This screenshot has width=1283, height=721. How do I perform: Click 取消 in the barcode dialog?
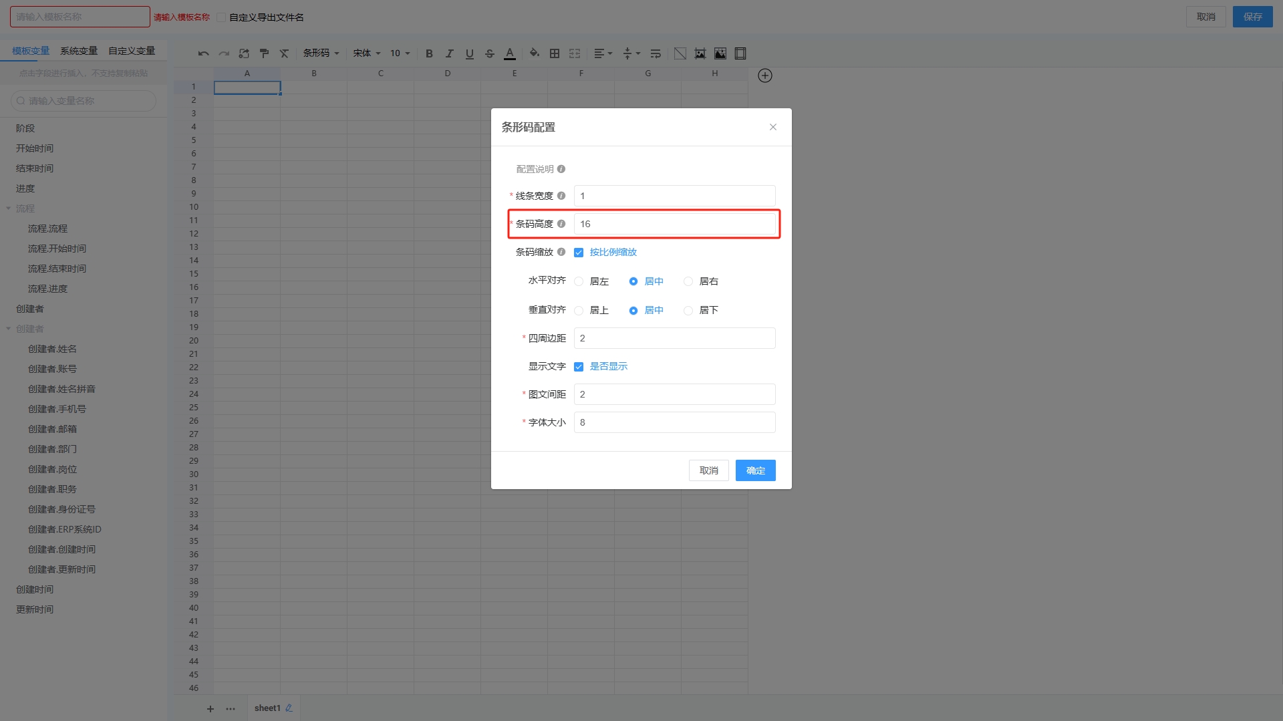coord(709,470)
